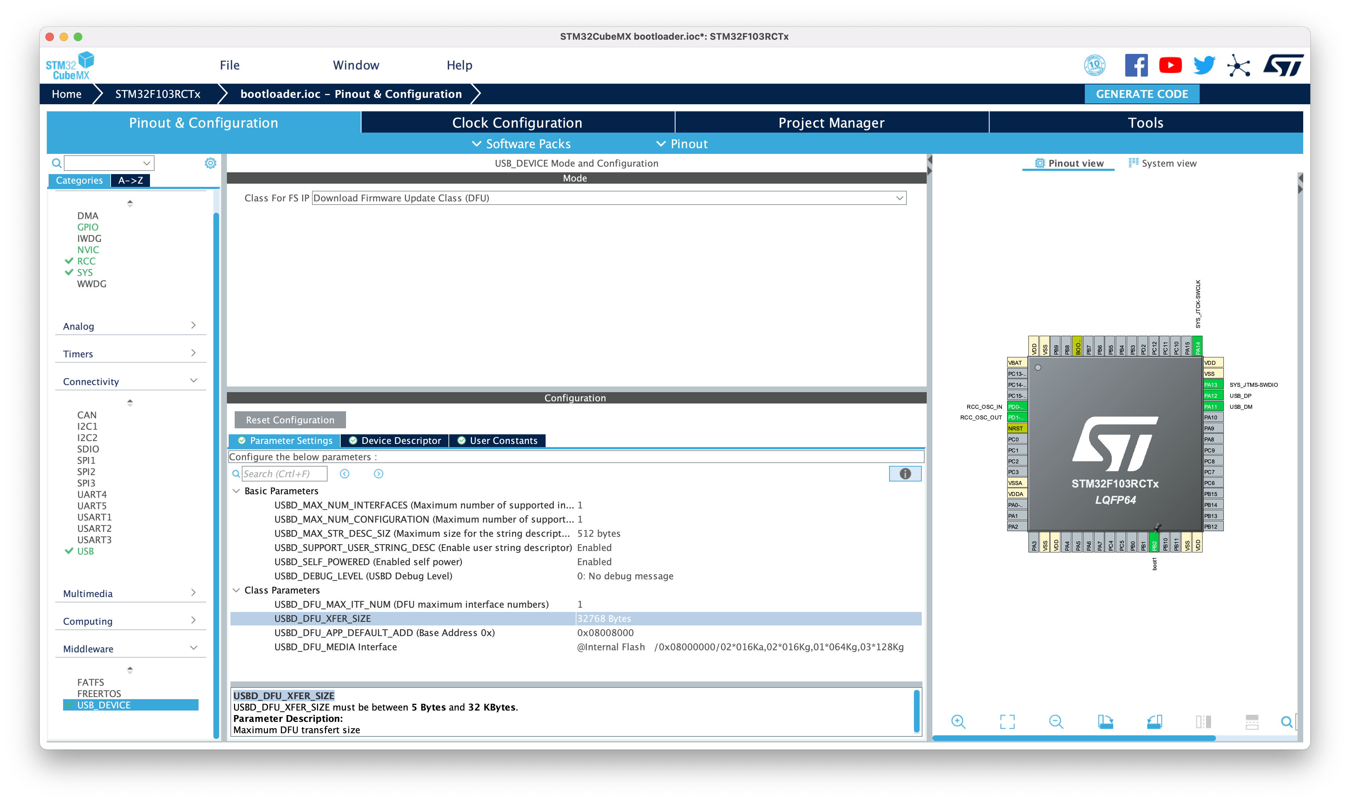Rotate the chip view clockwise
Viewport: 1350px width, 802px height.
click(1105, 722)
